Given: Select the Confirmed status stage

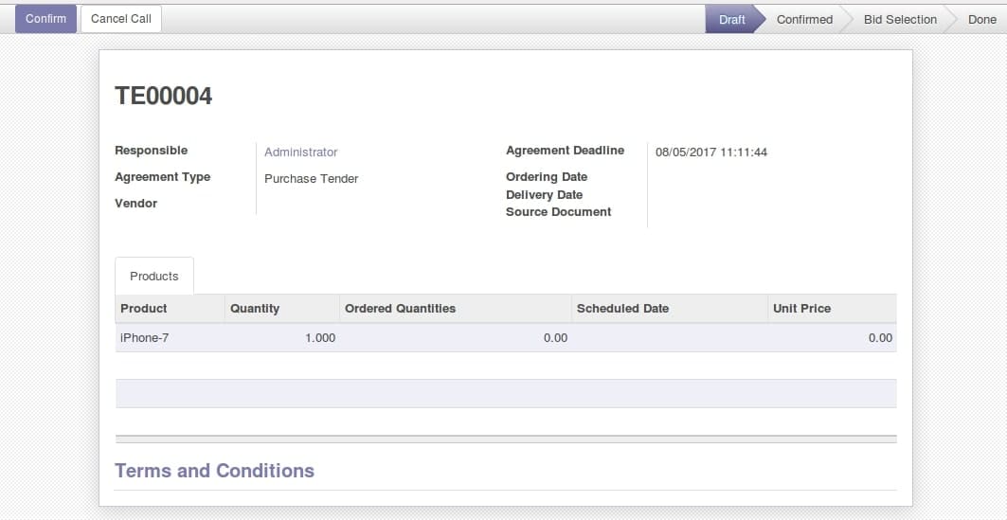Looking at the screenshot, I should point(804,19).
